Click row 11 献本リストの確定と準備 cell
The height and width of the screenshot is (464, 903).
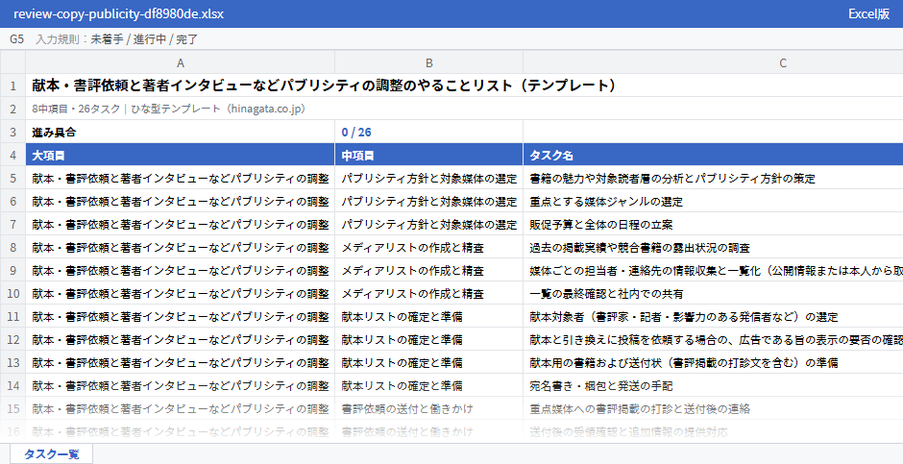[429, 316]
